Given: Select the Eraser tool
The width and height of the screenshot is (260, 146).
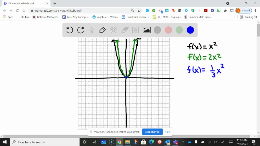Looking at the screenshot, I should coord(124,30).
